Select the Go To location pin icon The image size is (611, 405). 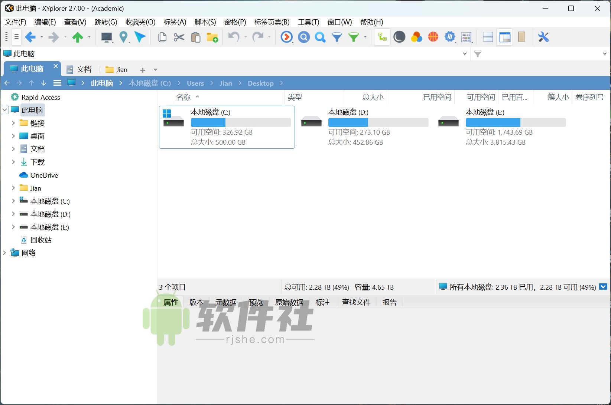point(124,37)
